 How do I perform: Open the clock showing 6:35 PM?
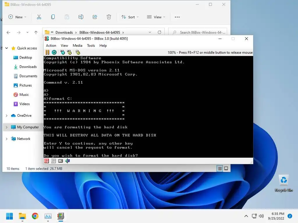pos(276,216)
